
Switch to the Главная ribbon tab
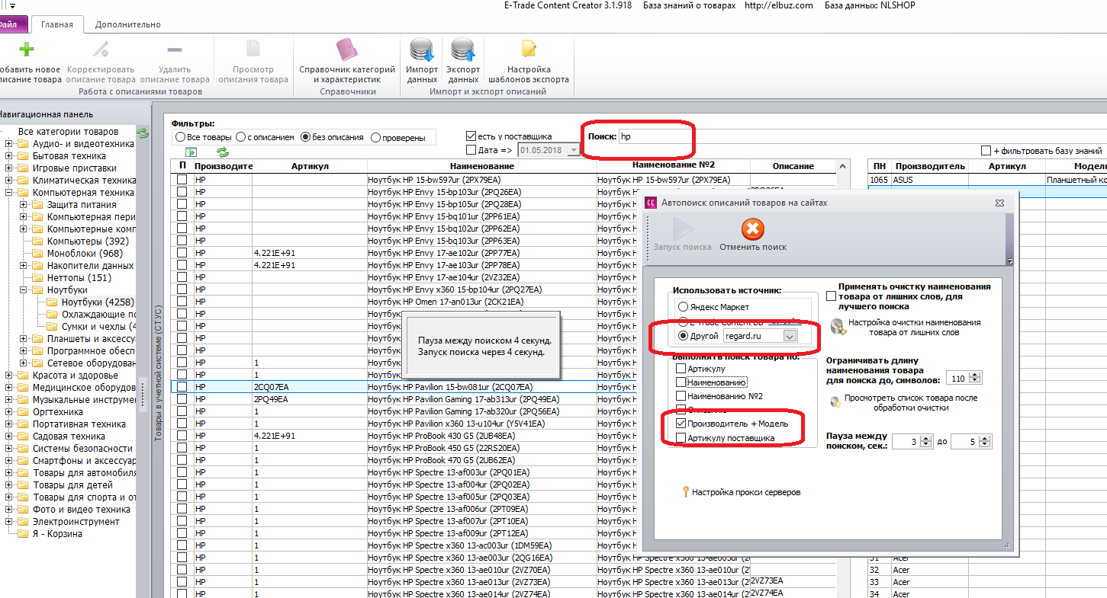click(x=57, y=24)
